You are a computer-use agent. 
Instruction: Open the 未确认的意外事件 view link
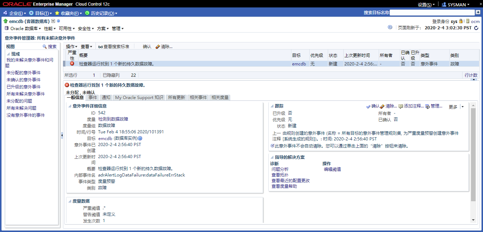[23, 80]
